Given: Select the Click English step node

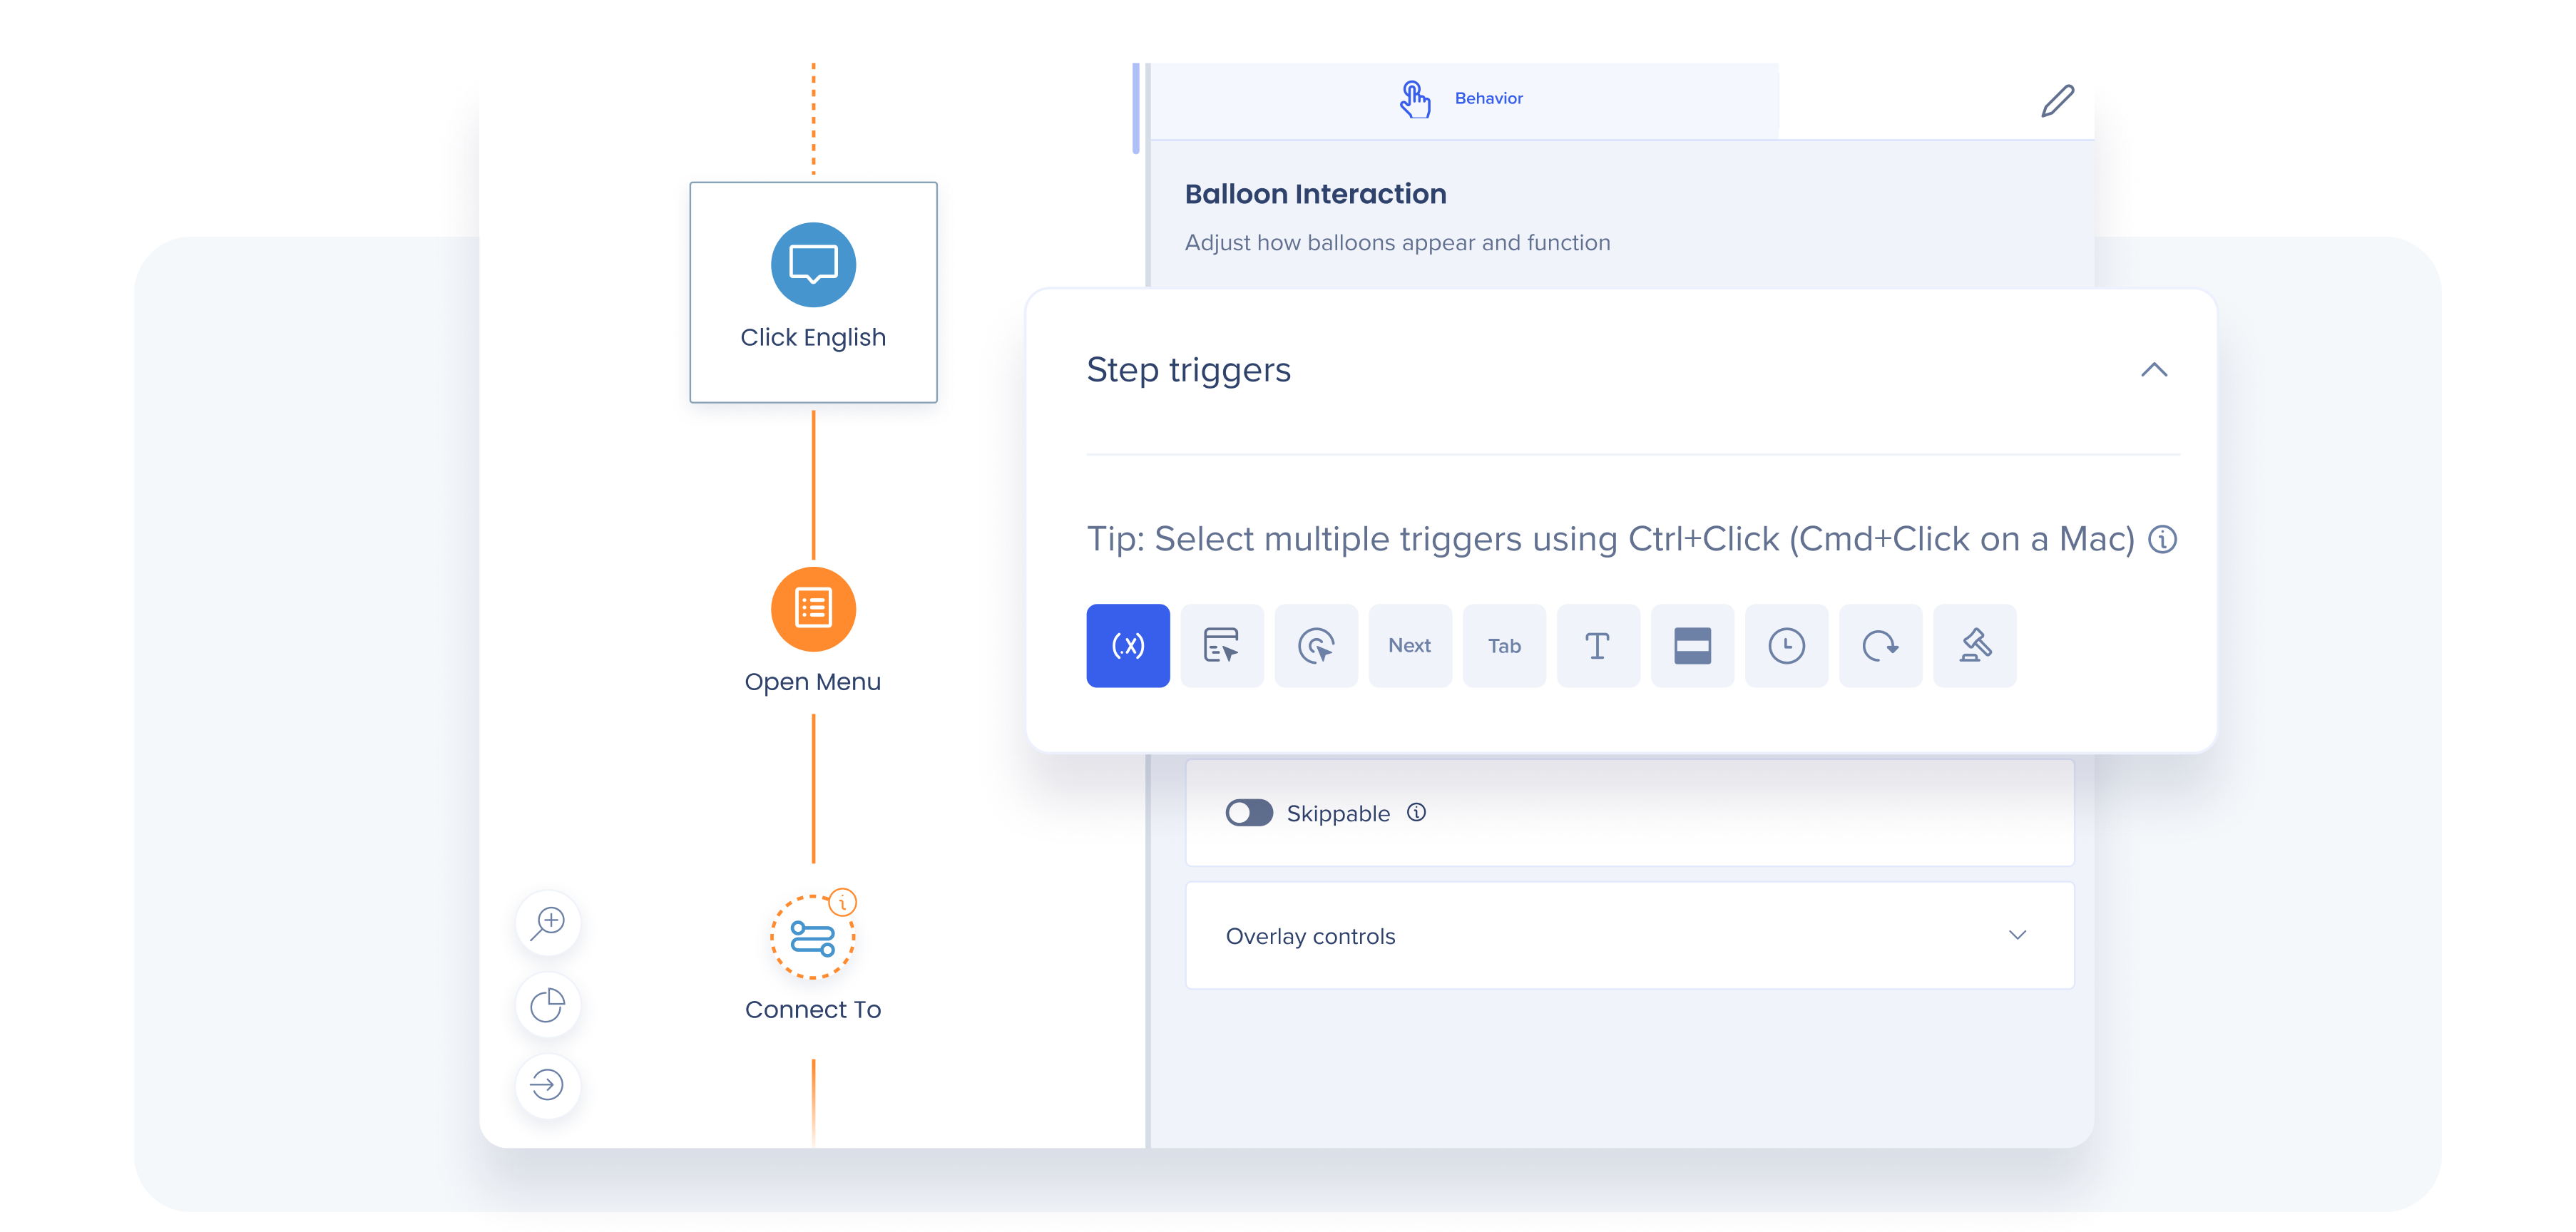Looking at the screenshot, I should (x=813, y=291).
